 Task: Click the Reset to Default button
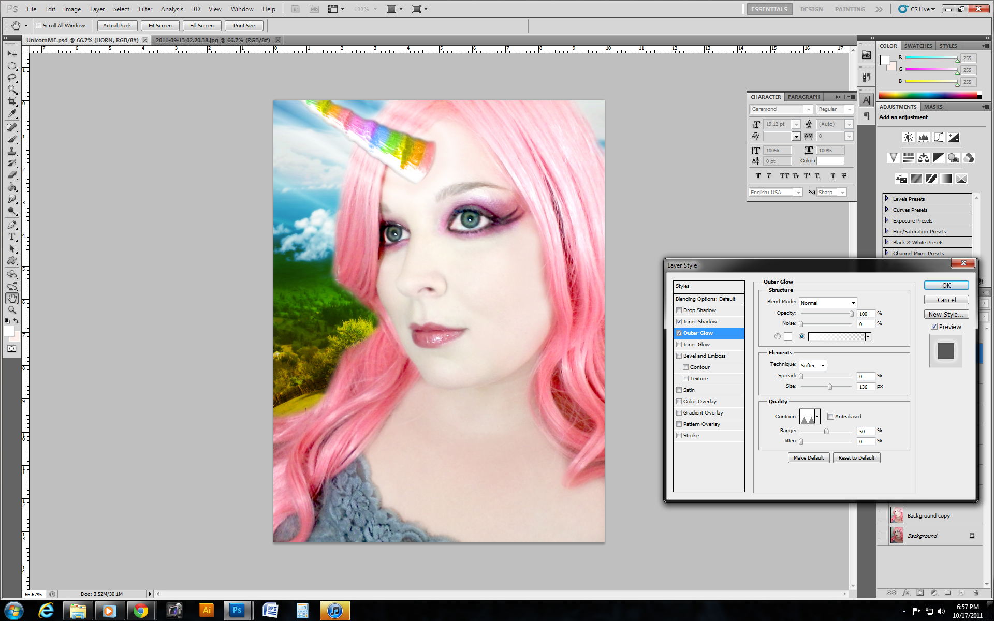(856, 458)
